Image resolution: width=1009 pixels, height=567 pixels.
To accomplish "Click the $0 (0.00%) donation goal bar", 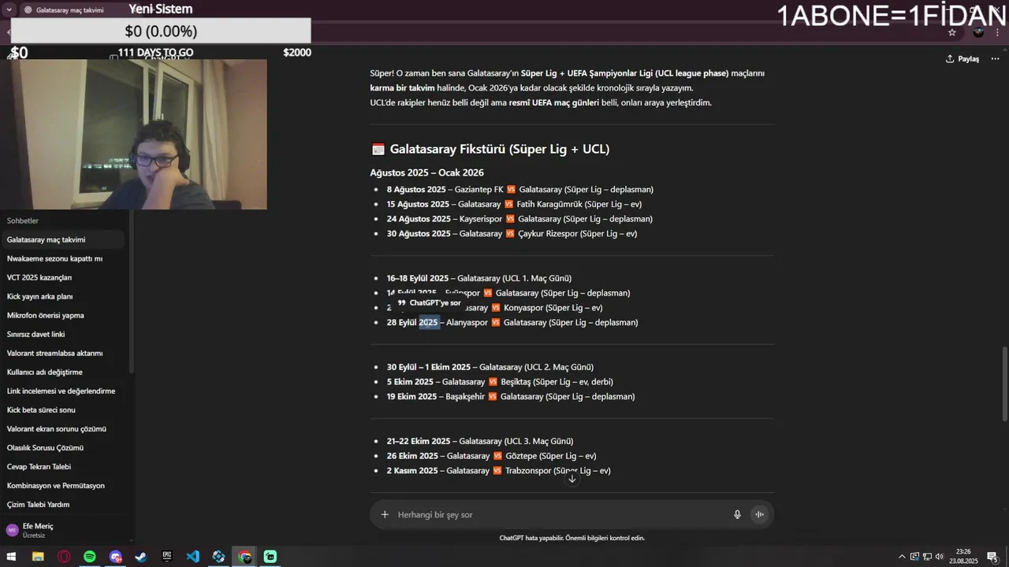I will coord(161,31).
